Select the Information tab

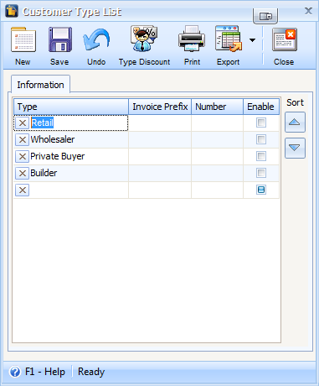[x=40, y=85]
